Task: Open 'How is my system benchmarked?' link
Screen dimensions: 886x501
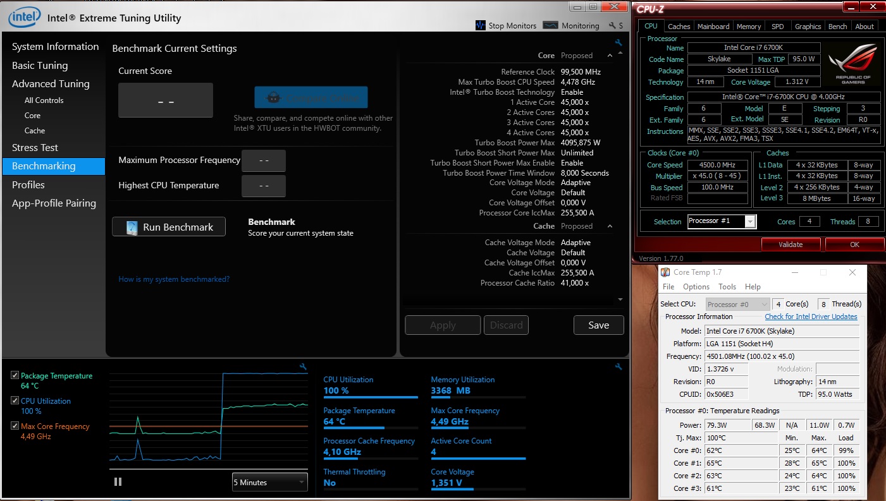Action: click(174, 279)
